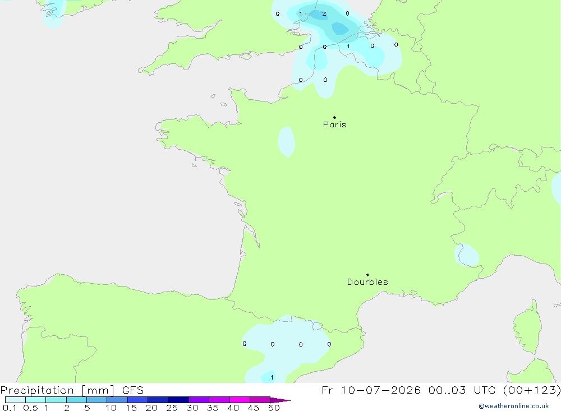Select the Paris city marker dot
The image size is (561, 411).
[334, 117]
